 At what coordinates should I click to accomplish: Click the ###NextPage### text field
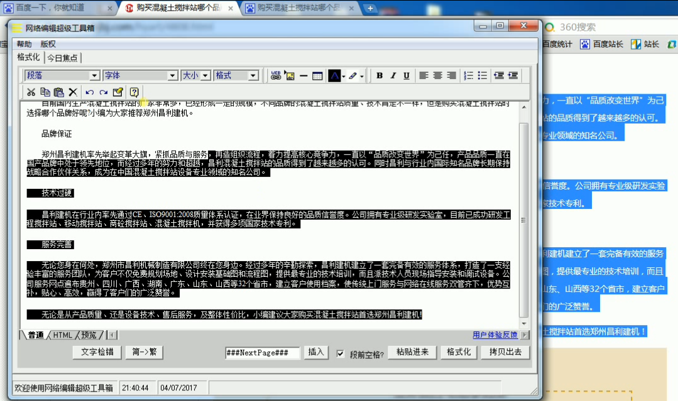click(262, 353)
